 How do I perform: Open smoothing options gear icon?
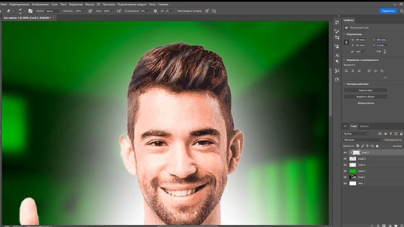point(155,11)
